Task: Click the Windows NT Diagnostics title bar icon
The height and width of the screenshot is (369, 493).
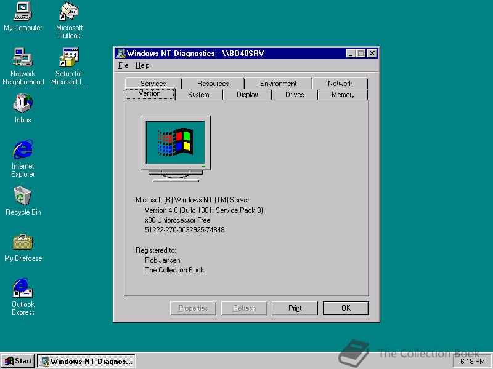Action: pos(120,54)
